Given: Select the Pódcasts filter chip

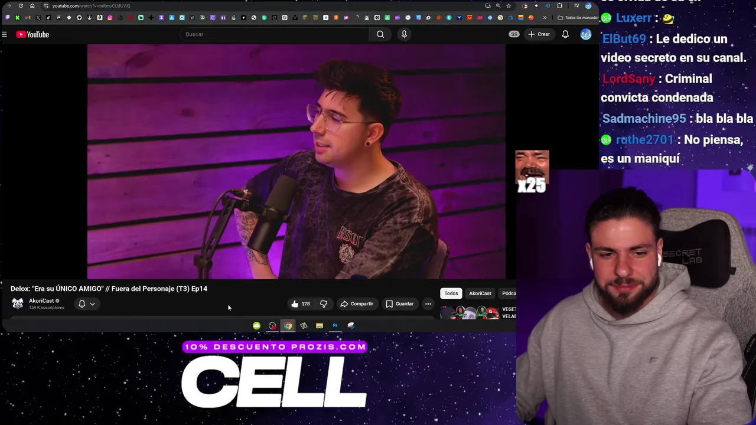Looking at the screenshot, I should (508, 293).
